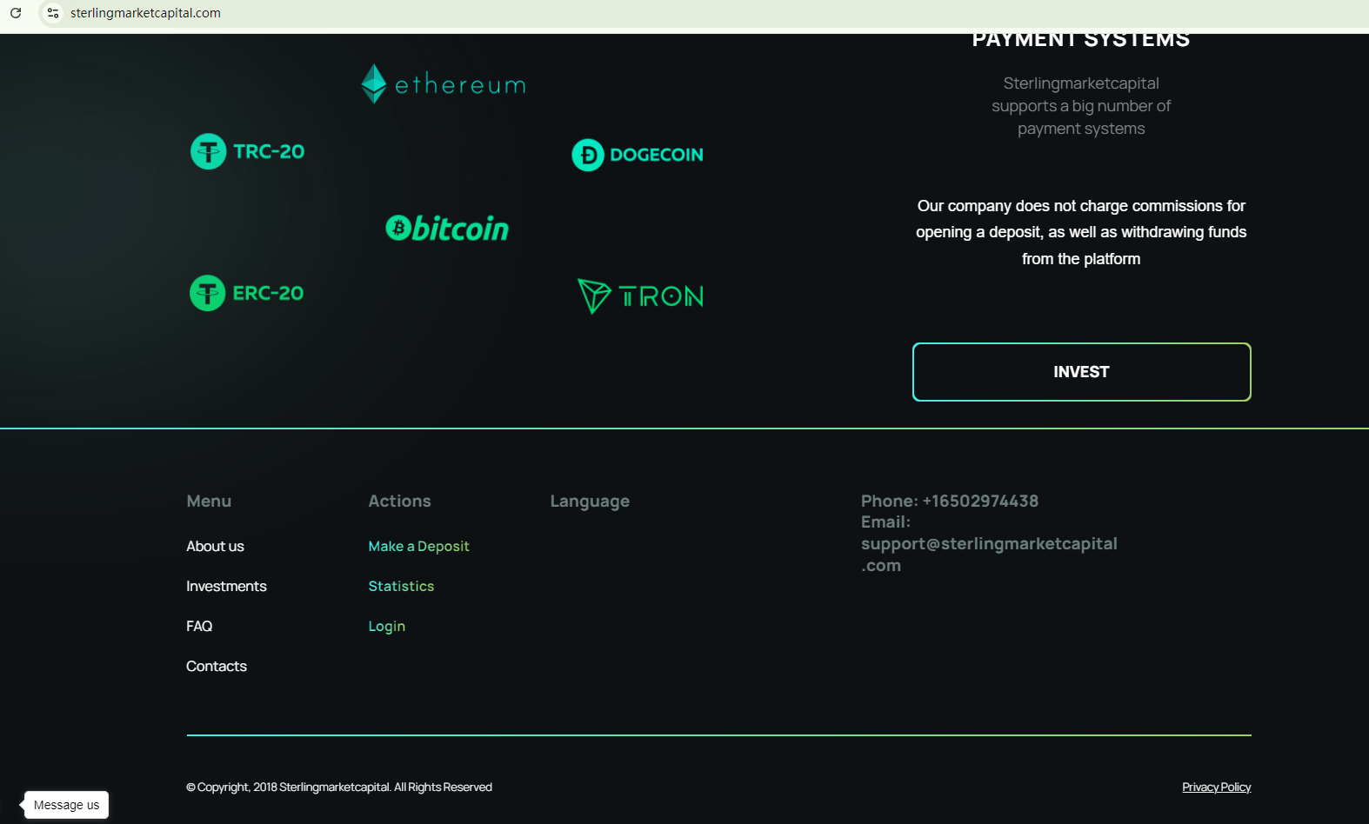This screenshot has width=1369, height=824.
Task: View the Statistics link
Action: point(401,586)
